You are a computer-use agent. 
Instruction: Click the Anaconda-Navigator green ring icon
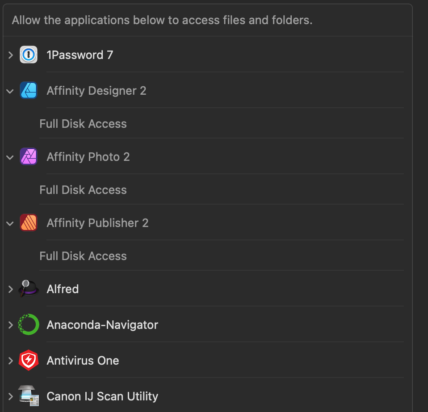pyautogui.click(x=29, y=324)
